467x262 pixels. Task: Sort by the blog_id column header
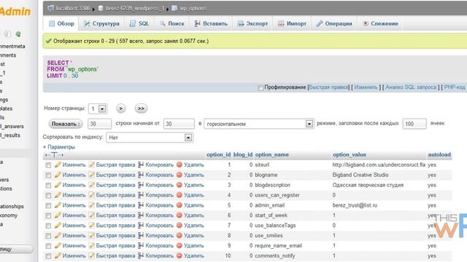[x=243, y=154]
